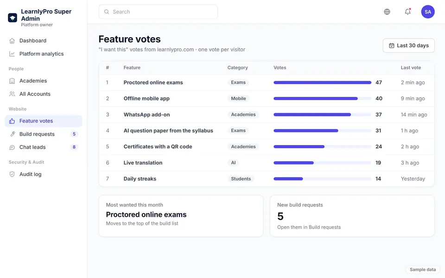Navigate to Academies
This screenshot has height=278, width=445.
tap(44, 81)
